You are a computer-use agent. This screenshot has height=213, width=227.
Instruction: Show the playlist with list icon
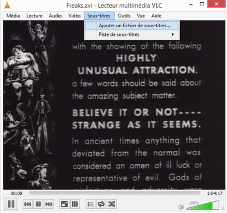tap(90, 204)
